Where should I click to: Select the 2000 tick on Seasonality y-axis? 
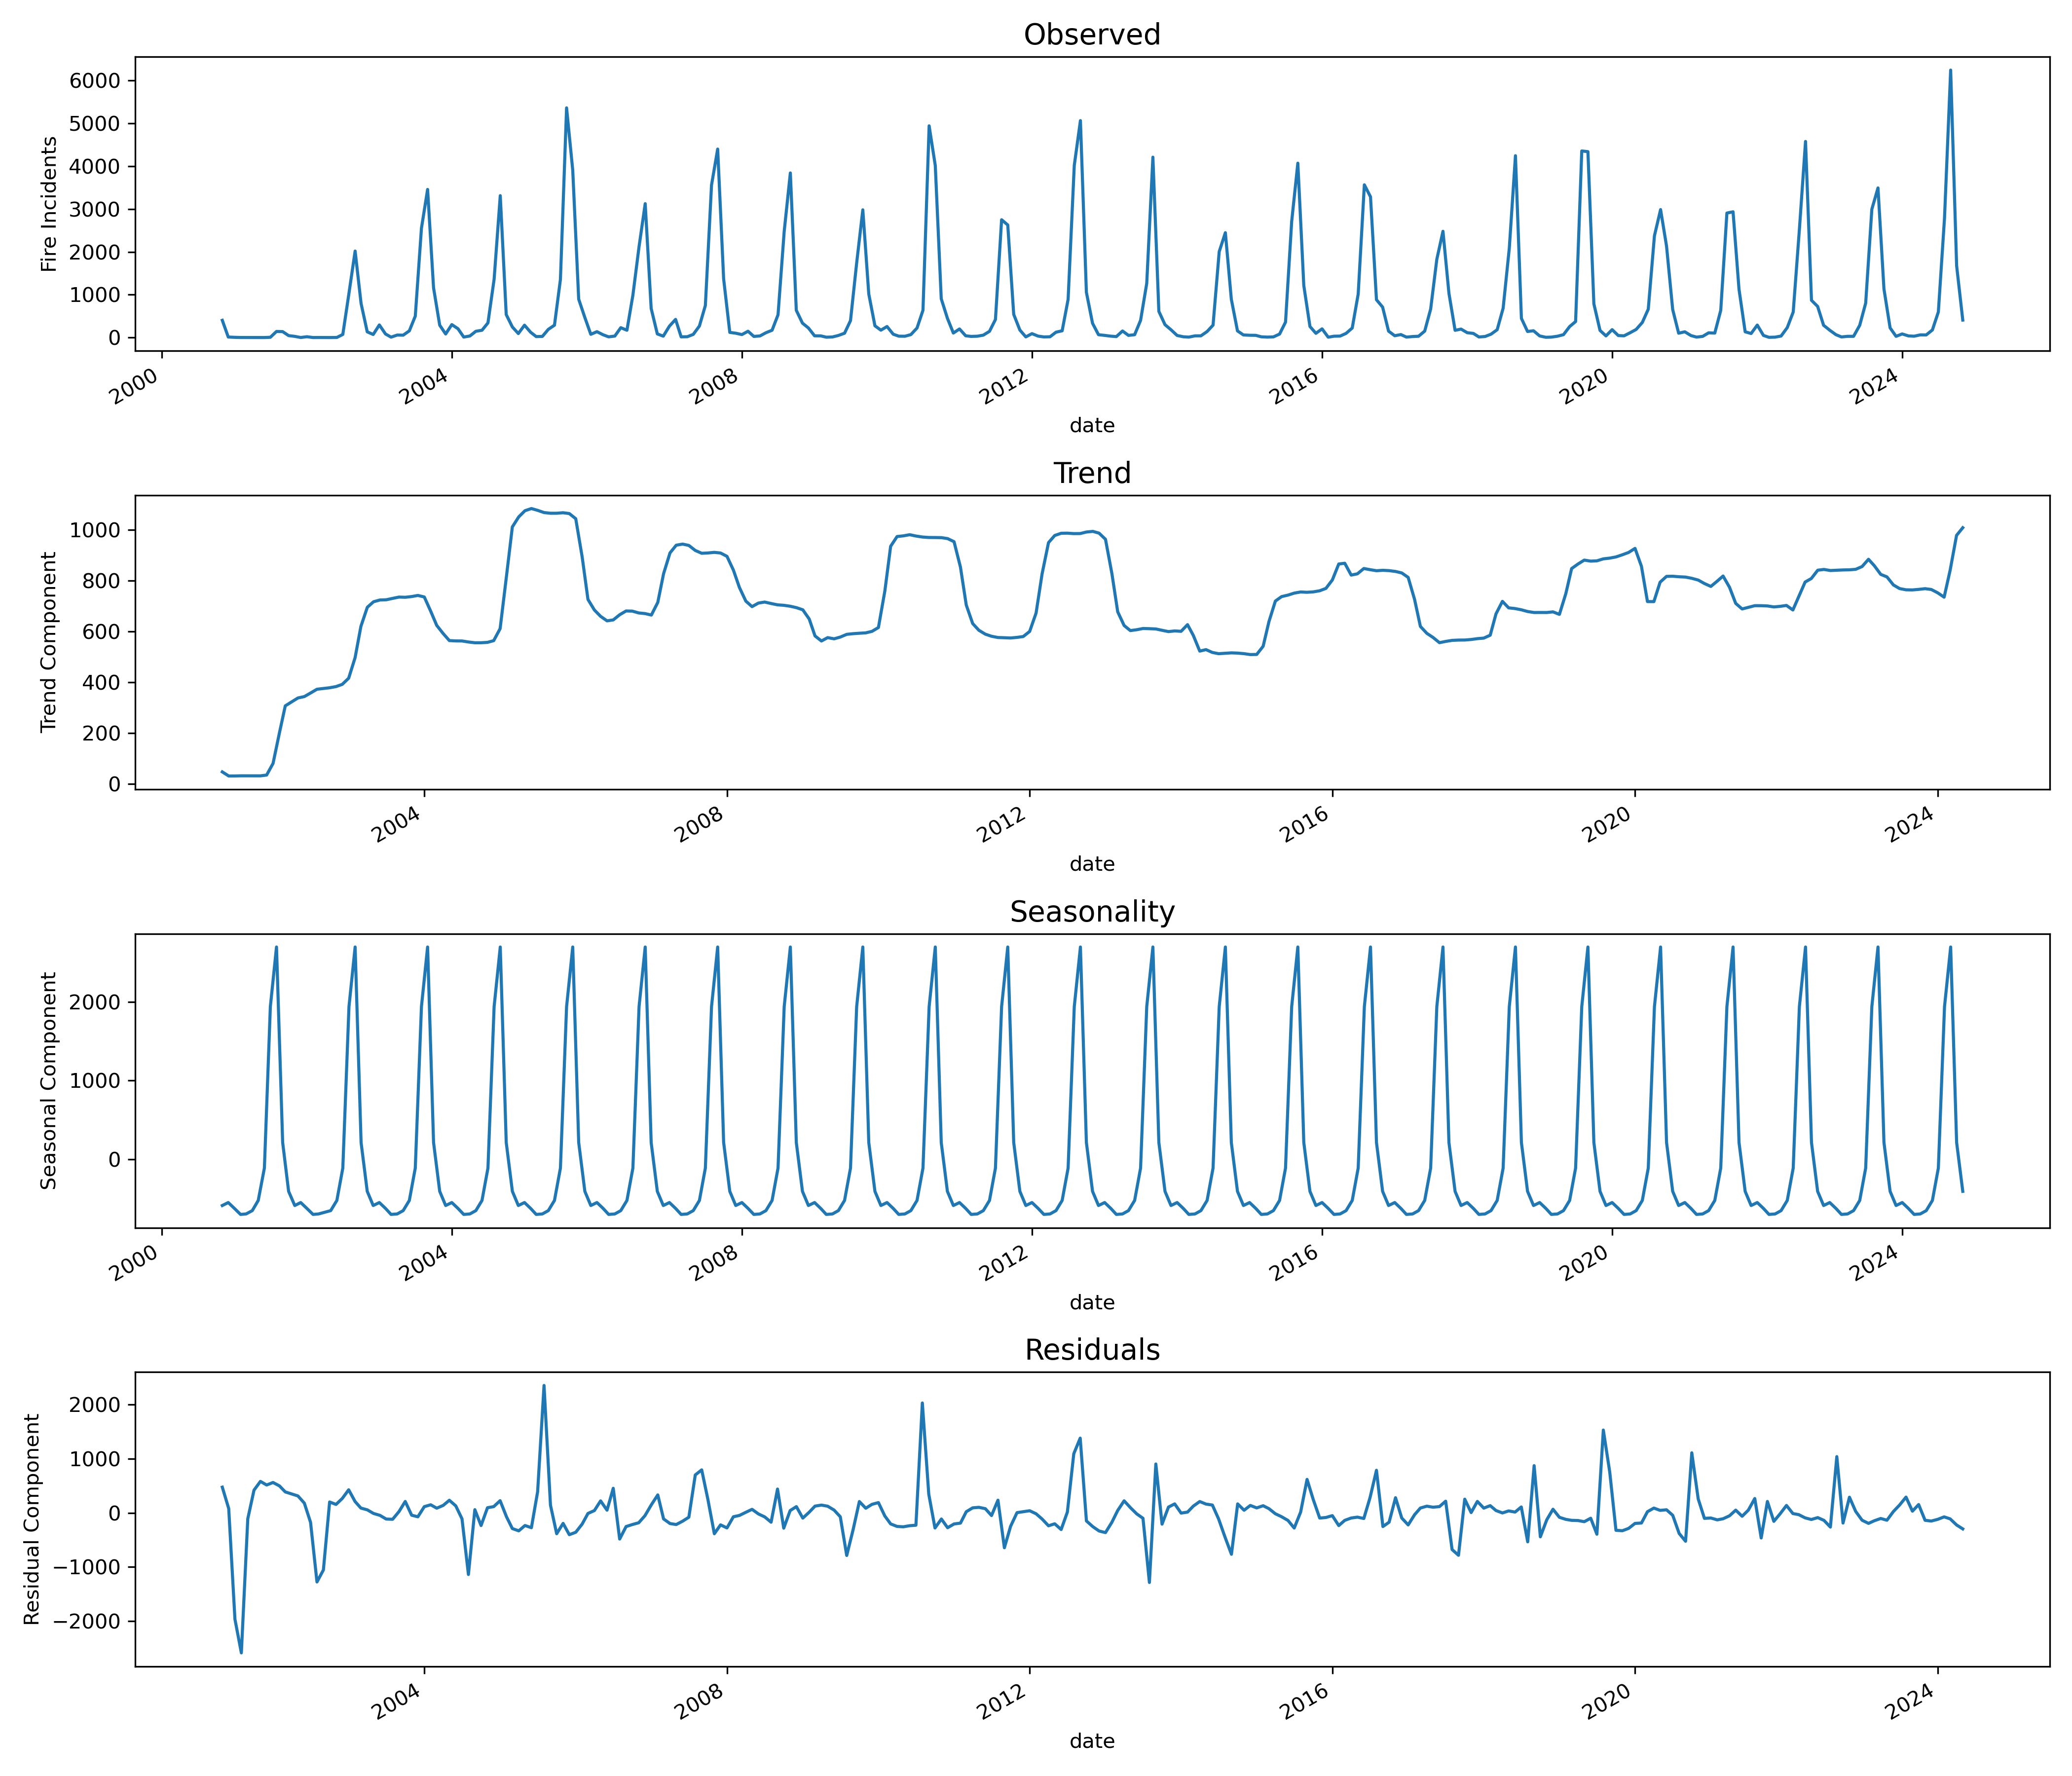(94, 1002)
